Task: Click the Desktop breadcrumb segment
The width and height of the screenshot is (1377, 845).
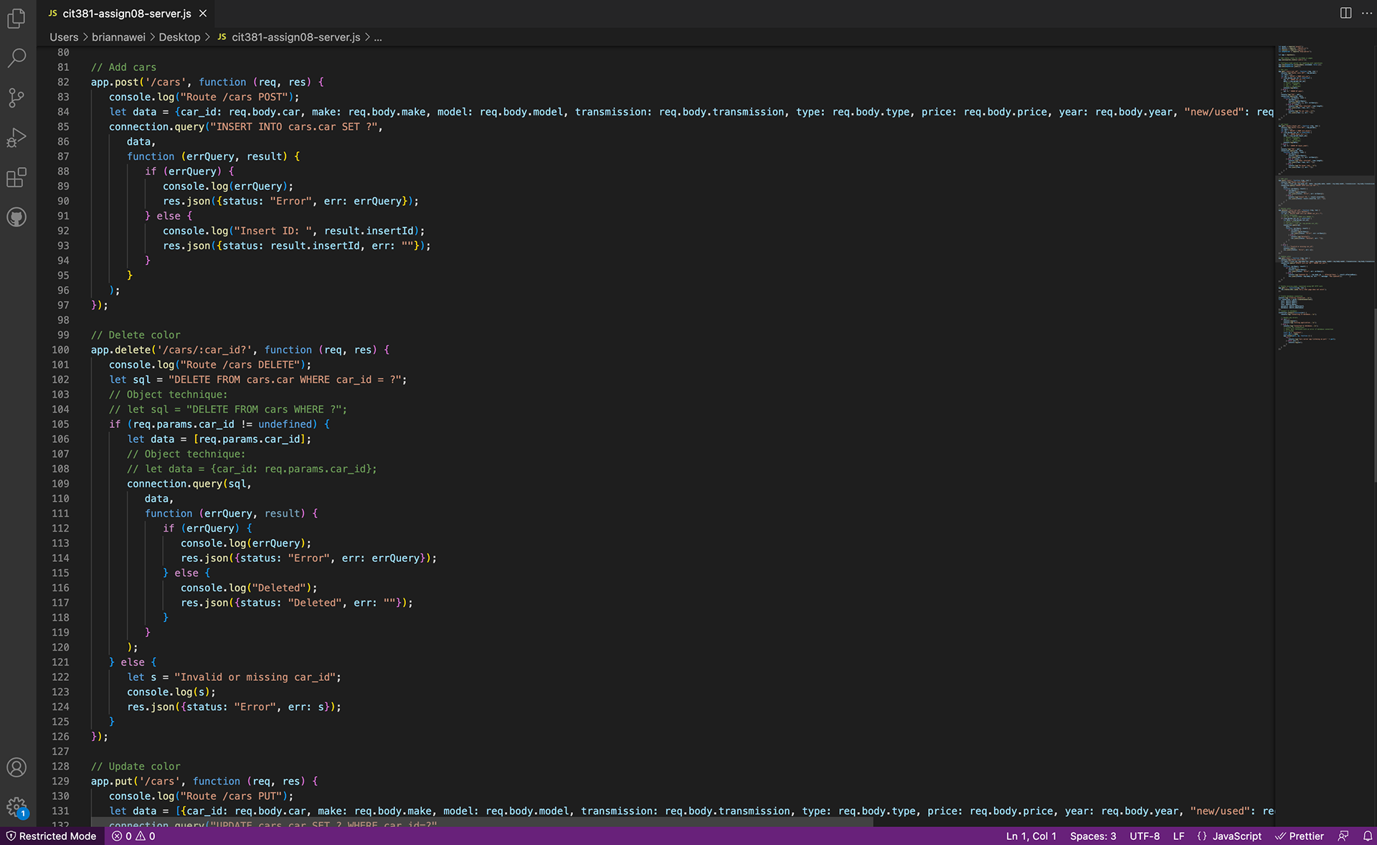Action: pos(179,37)
